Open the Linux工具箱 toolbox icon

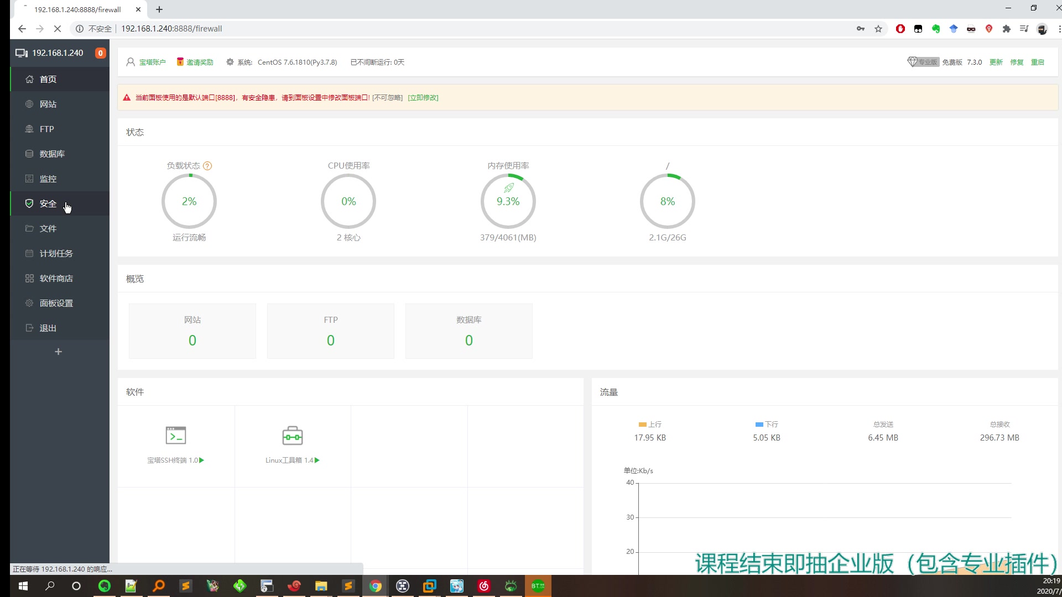292,436
